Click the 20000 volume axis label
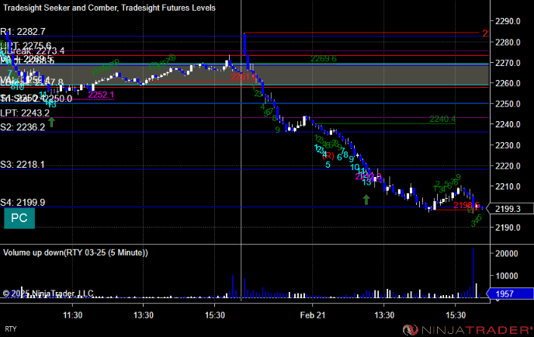 tap(507, 253)
